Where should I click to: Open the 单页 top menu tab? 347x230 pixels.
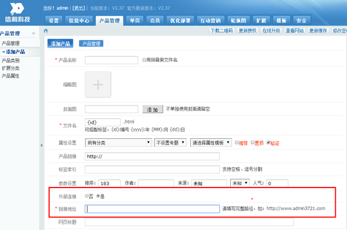[135, 21]
